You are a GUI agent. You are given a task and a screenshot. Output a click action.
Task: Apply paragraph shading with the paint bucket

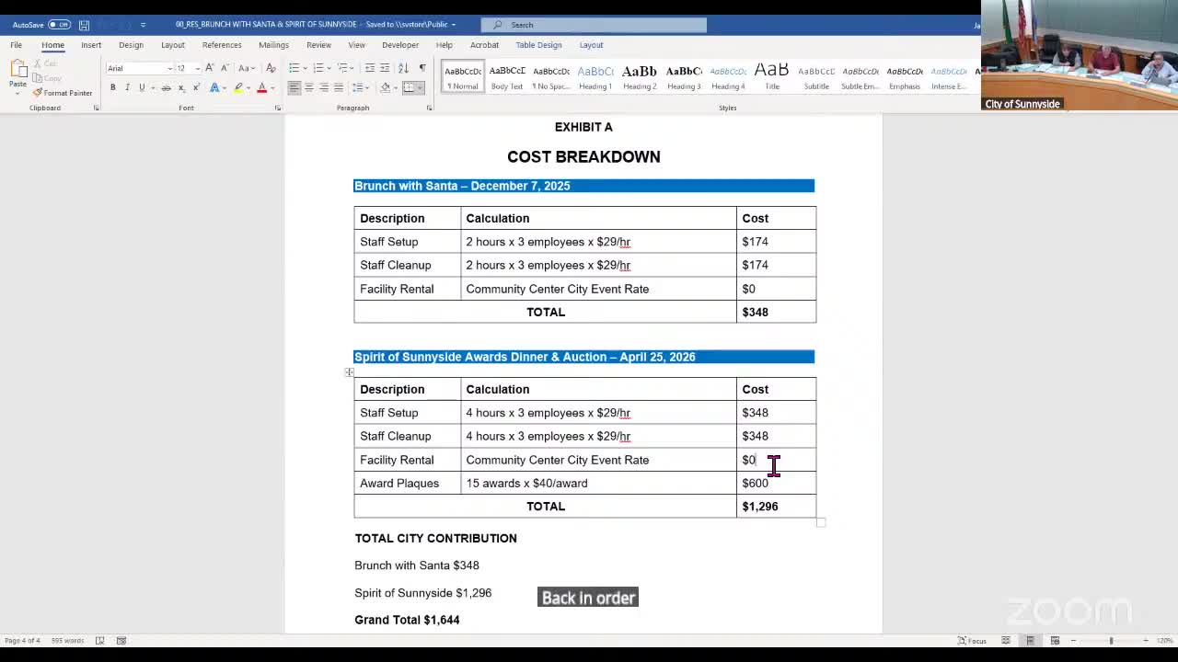386,87
